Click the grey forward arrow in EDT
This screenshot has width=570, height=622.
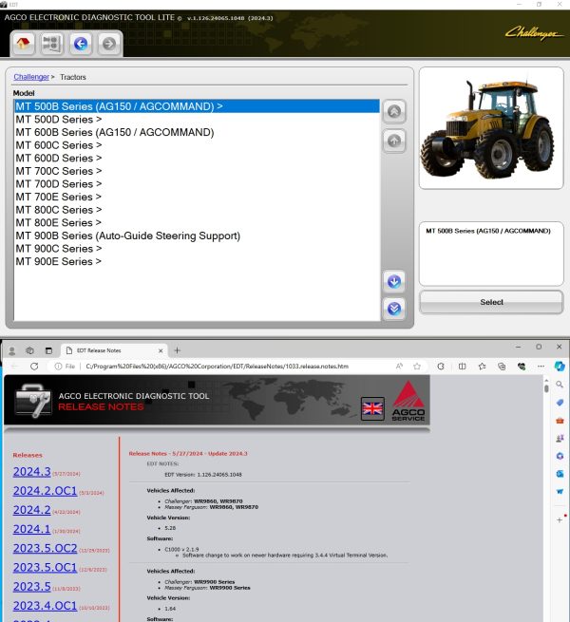[108, 44]
